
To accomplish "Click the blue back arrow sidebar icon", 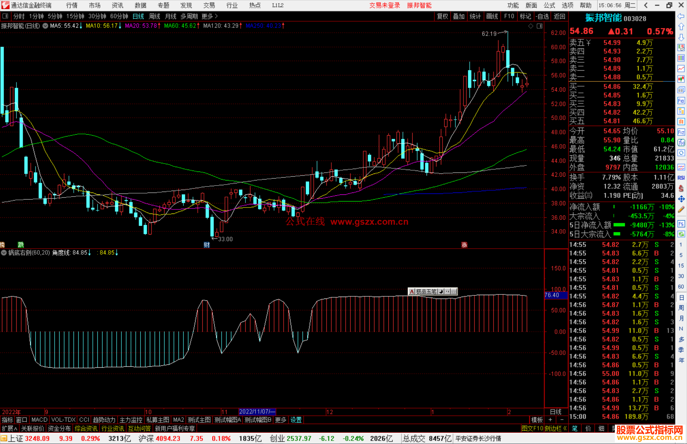I will pyautogui.click(x=681, y=16).
